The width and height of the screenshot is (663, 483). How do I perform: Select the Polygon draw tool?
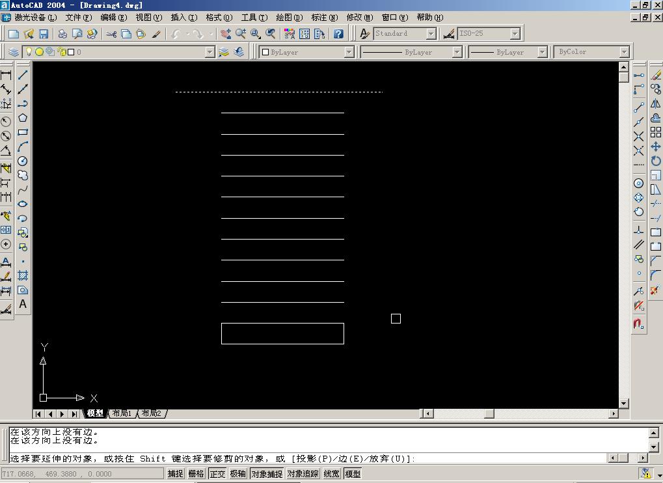(x=23, y=118)
